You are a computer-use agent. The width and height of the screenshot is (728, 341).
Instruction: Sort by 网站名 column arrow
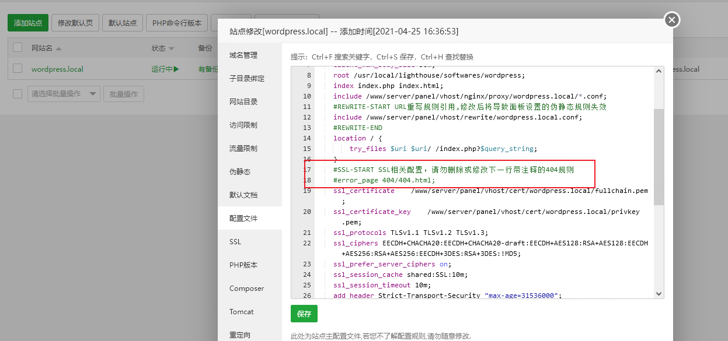coord(58,48)
